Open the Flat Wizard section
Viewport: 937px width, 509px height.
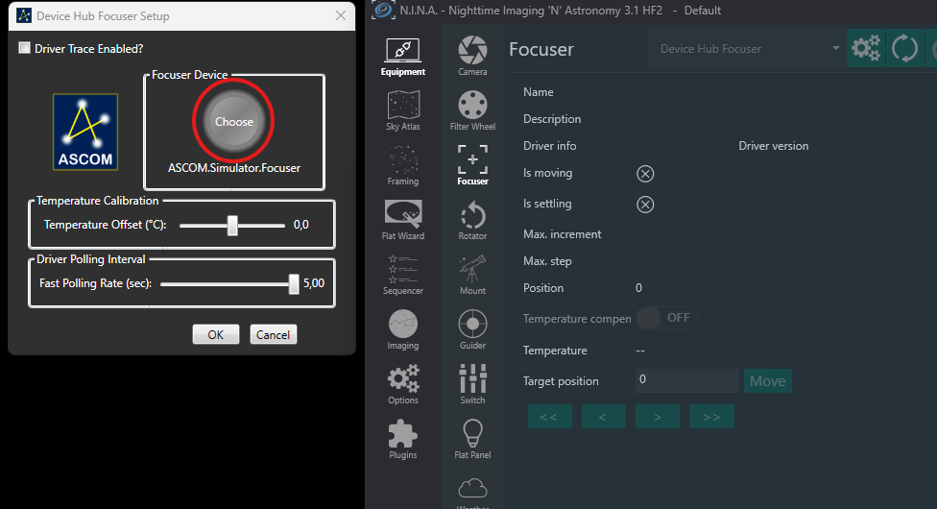pyautogui.click(x=403, y=220)
